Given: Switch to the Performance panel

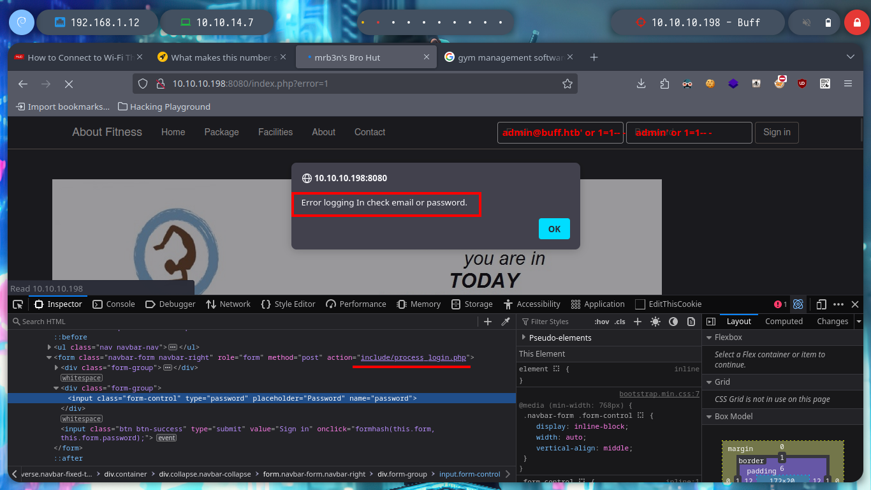Looking at the screenshot, I should point(356,304).
